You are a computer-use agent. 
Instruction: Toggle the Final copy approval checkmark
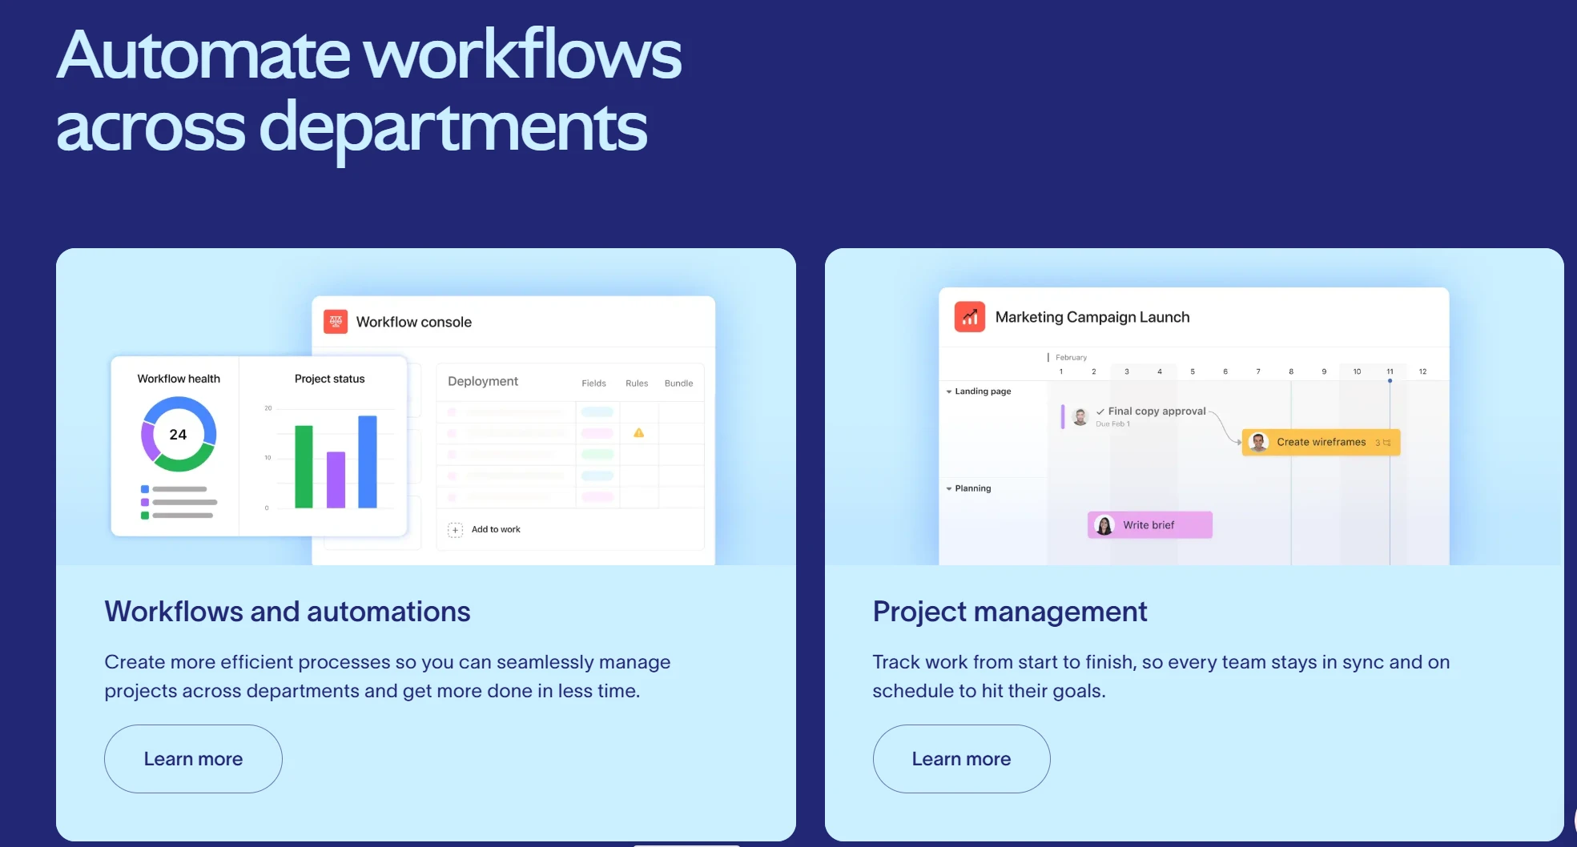[x=1100, y=411]
